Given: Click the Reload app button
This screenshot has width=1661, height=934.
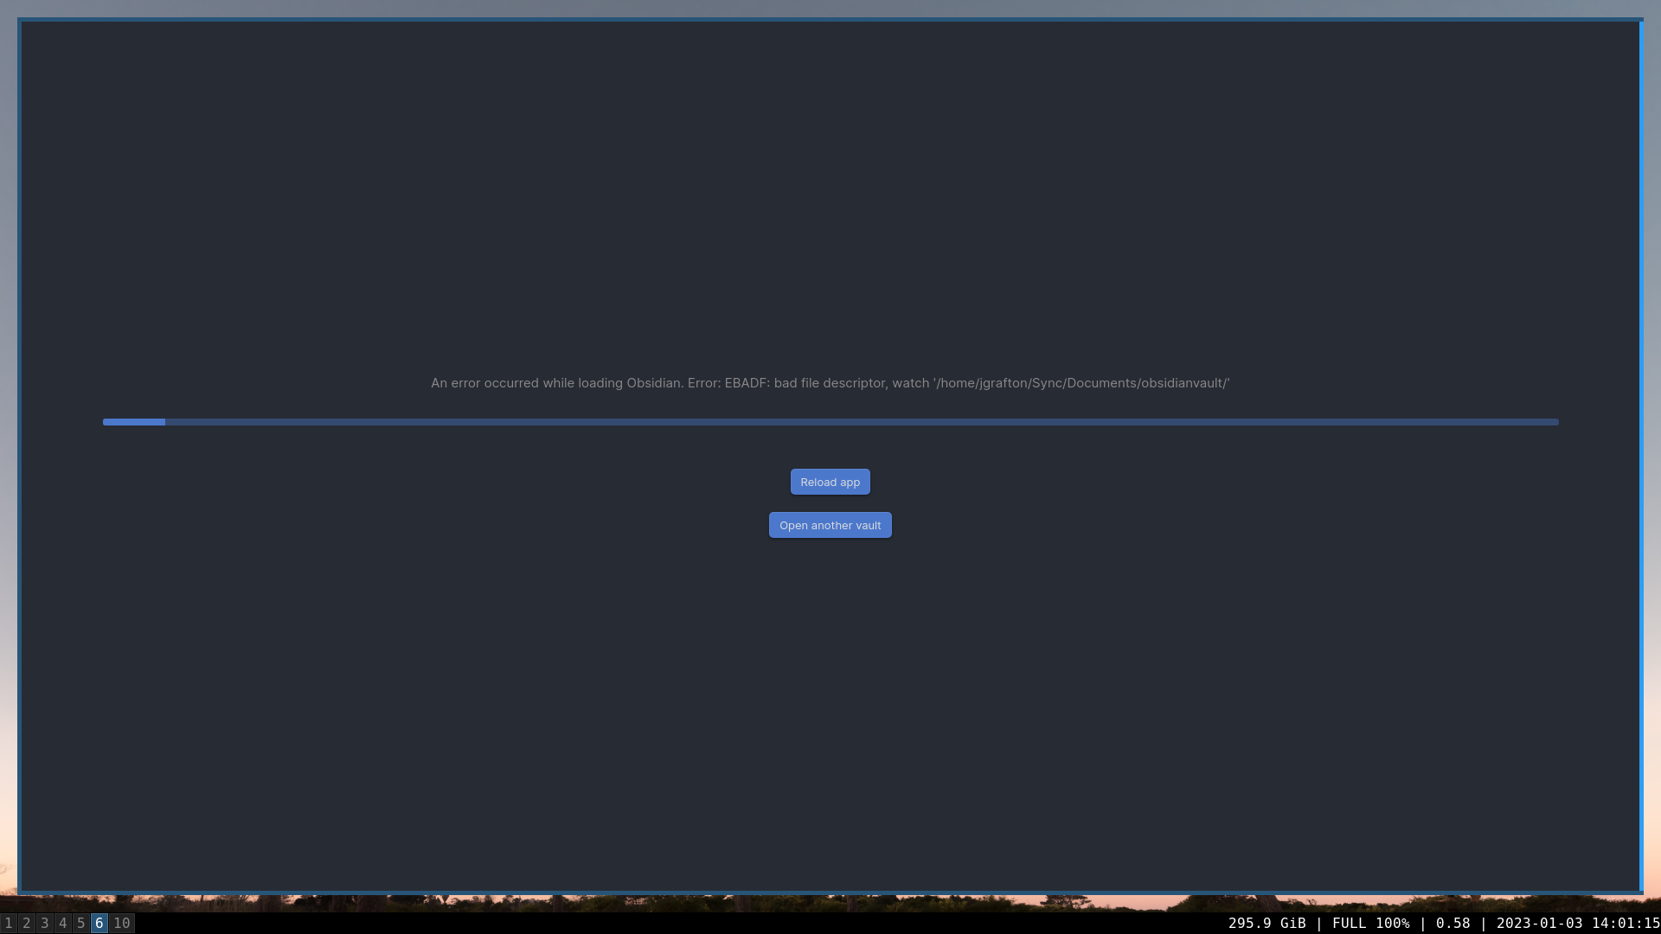Looking at the screenshot, I should [x=830, y=481].
